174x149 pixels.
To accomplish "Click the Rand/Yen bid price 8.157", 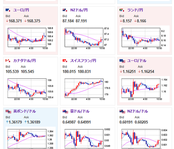I will [126, 21].
